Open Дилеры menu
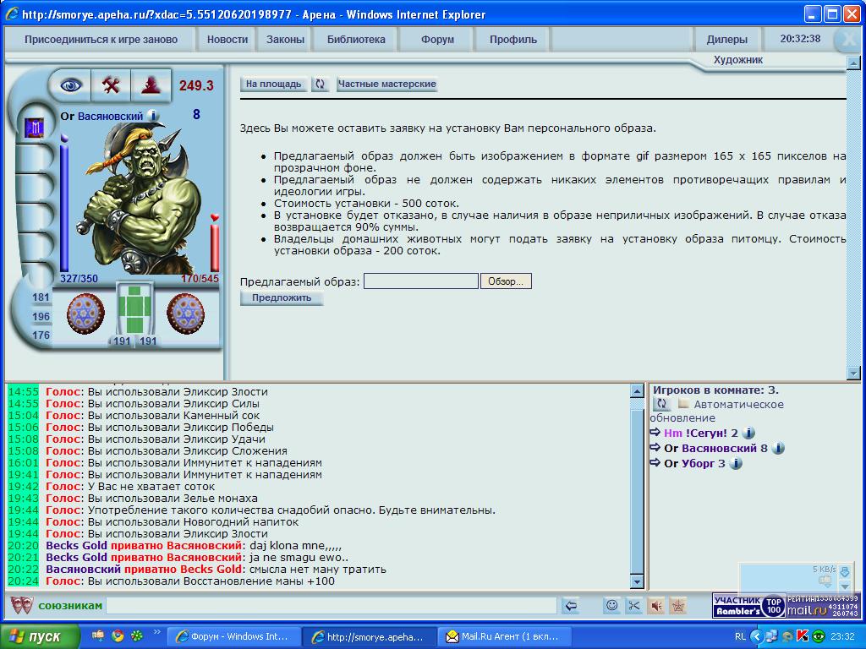 tap(726, 40)
